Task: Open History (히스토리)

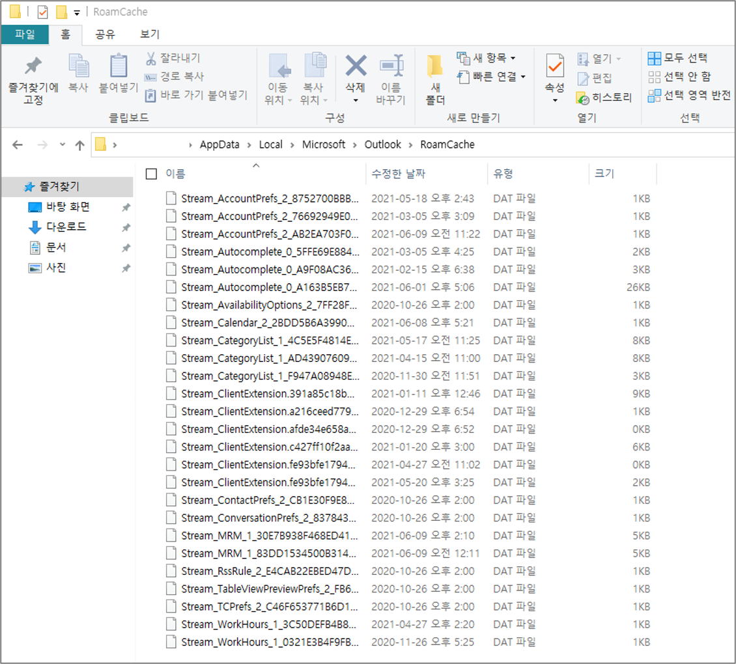Action: coord(604,98)
